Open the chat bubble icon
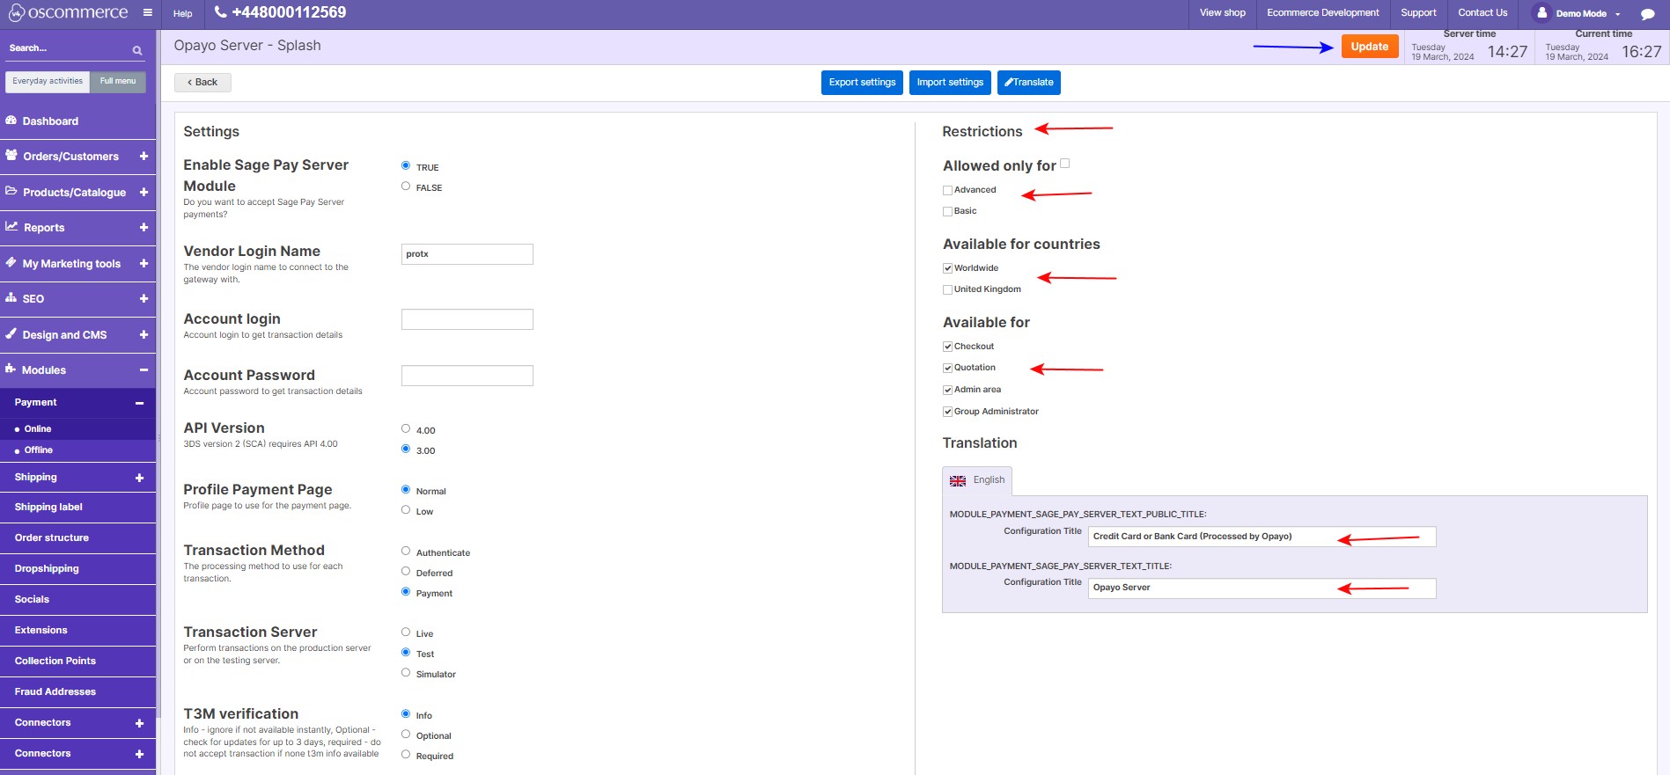The image size is (1670, 775). [x=1647, y=14]
